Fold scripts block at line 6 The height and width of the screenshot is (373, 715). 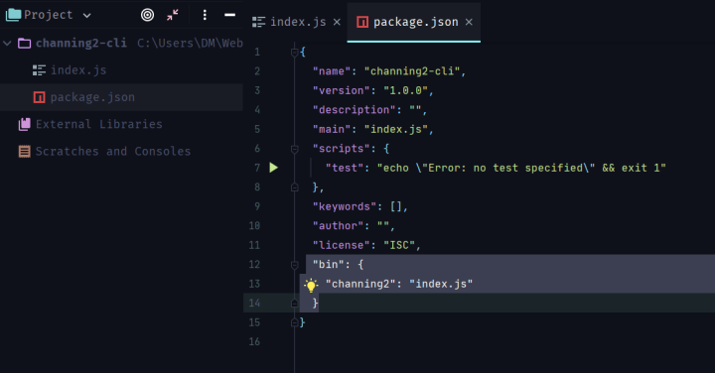[x=295, y=149]
